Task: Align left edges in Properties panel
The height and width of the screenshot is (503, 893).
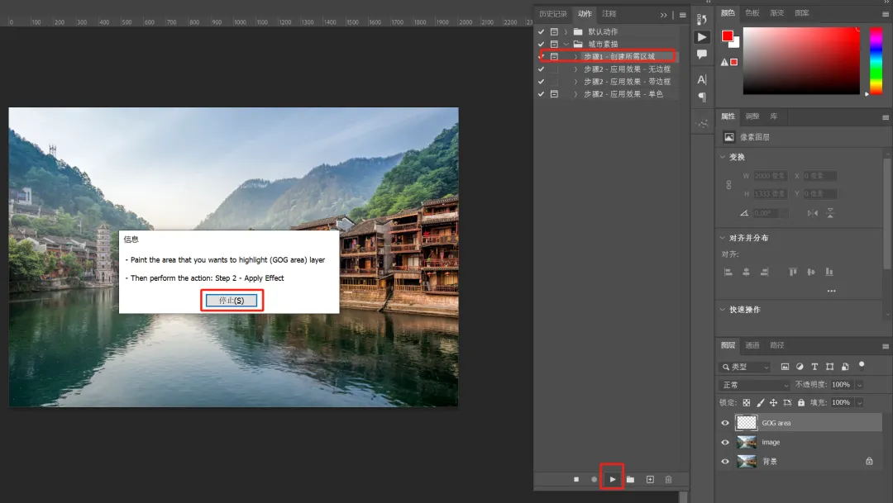Action: pyautogui.click(x=728, y=272)
